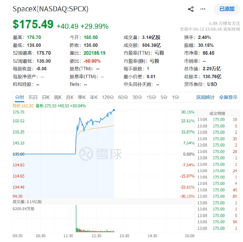Click the 今开 value 150.00
The height and width of the screenshot is (242, 243).
(91, 37)
